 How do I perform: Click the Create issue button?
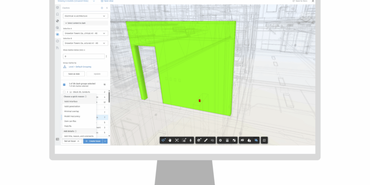[92, 141]
